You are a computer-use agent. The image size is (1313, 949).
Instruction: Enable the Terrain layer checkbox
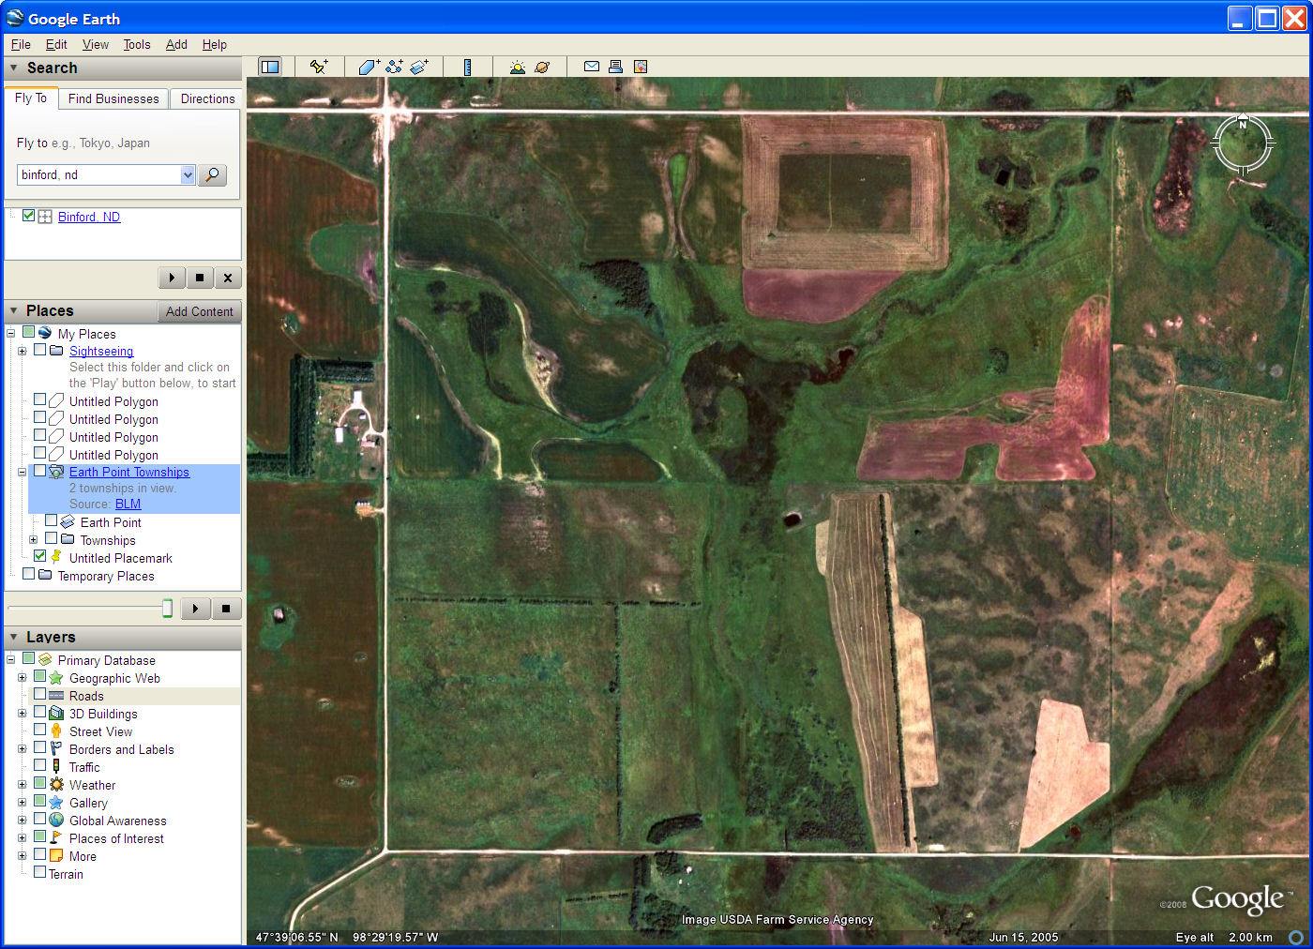[x=39, y=872]
